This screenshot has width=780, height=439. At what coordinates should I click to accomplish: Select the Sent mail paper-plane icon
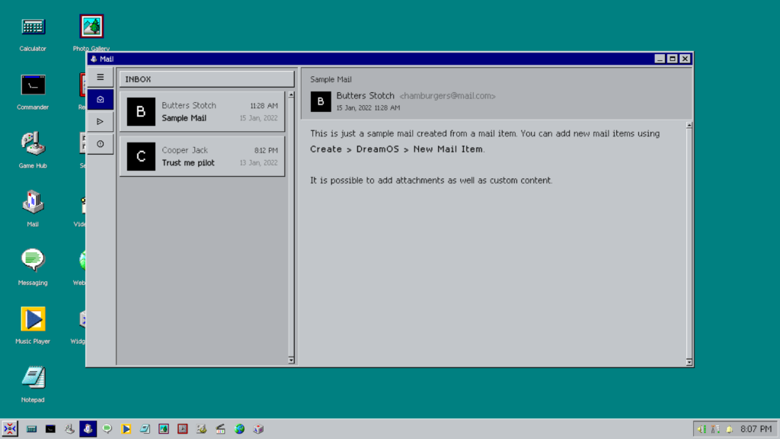point(100,120)
